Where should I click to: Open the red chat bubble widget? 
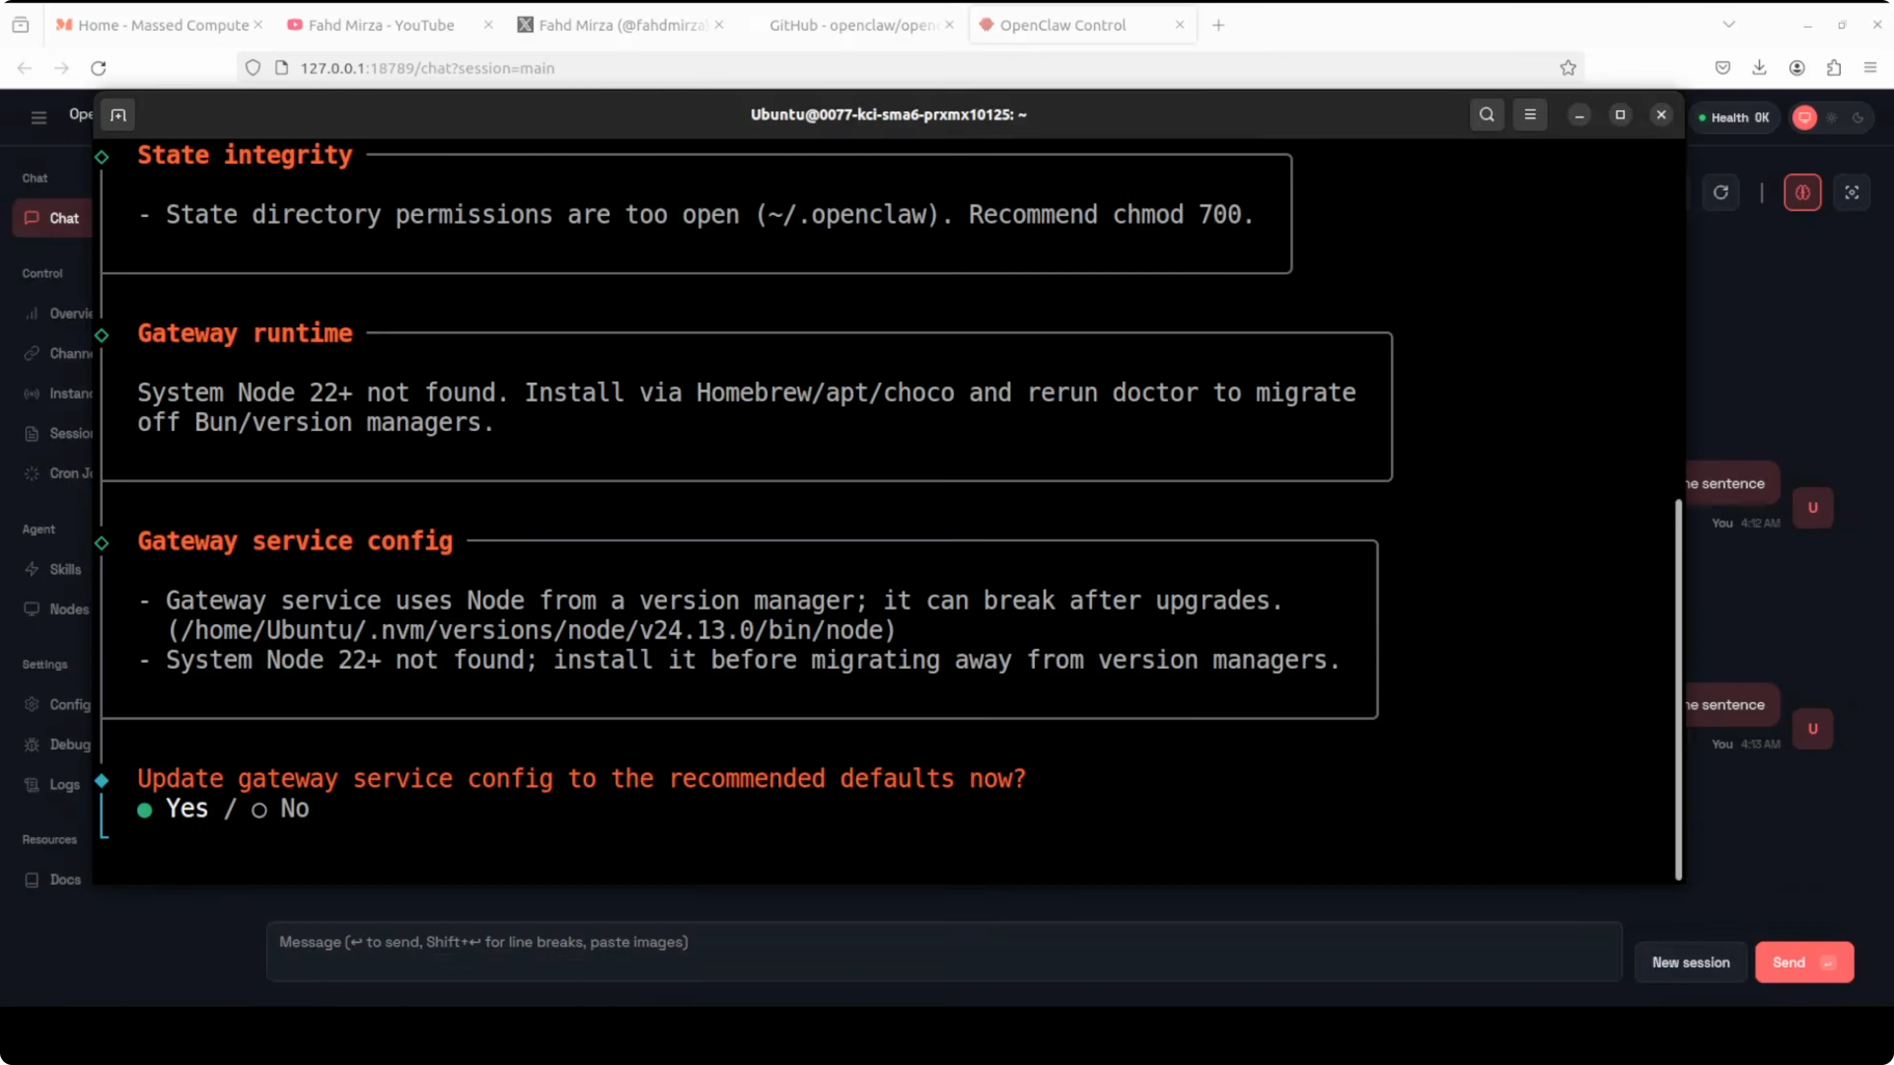1804,118
